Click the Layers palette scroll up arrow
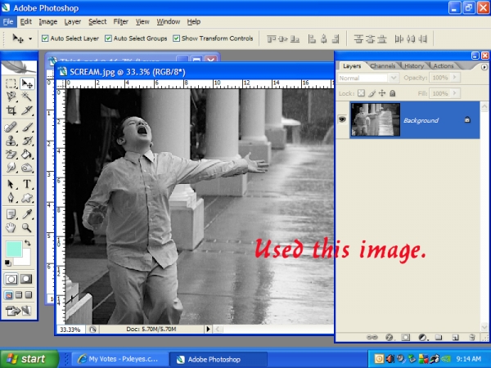The image size is (491, 368). coord(484,106)
